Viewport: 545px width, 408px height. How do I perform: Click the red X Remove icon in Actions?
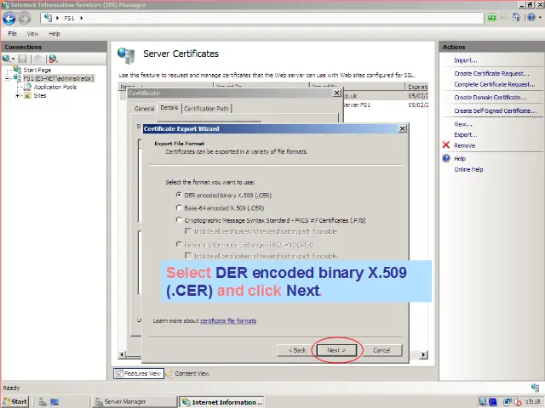pos(446,145)
